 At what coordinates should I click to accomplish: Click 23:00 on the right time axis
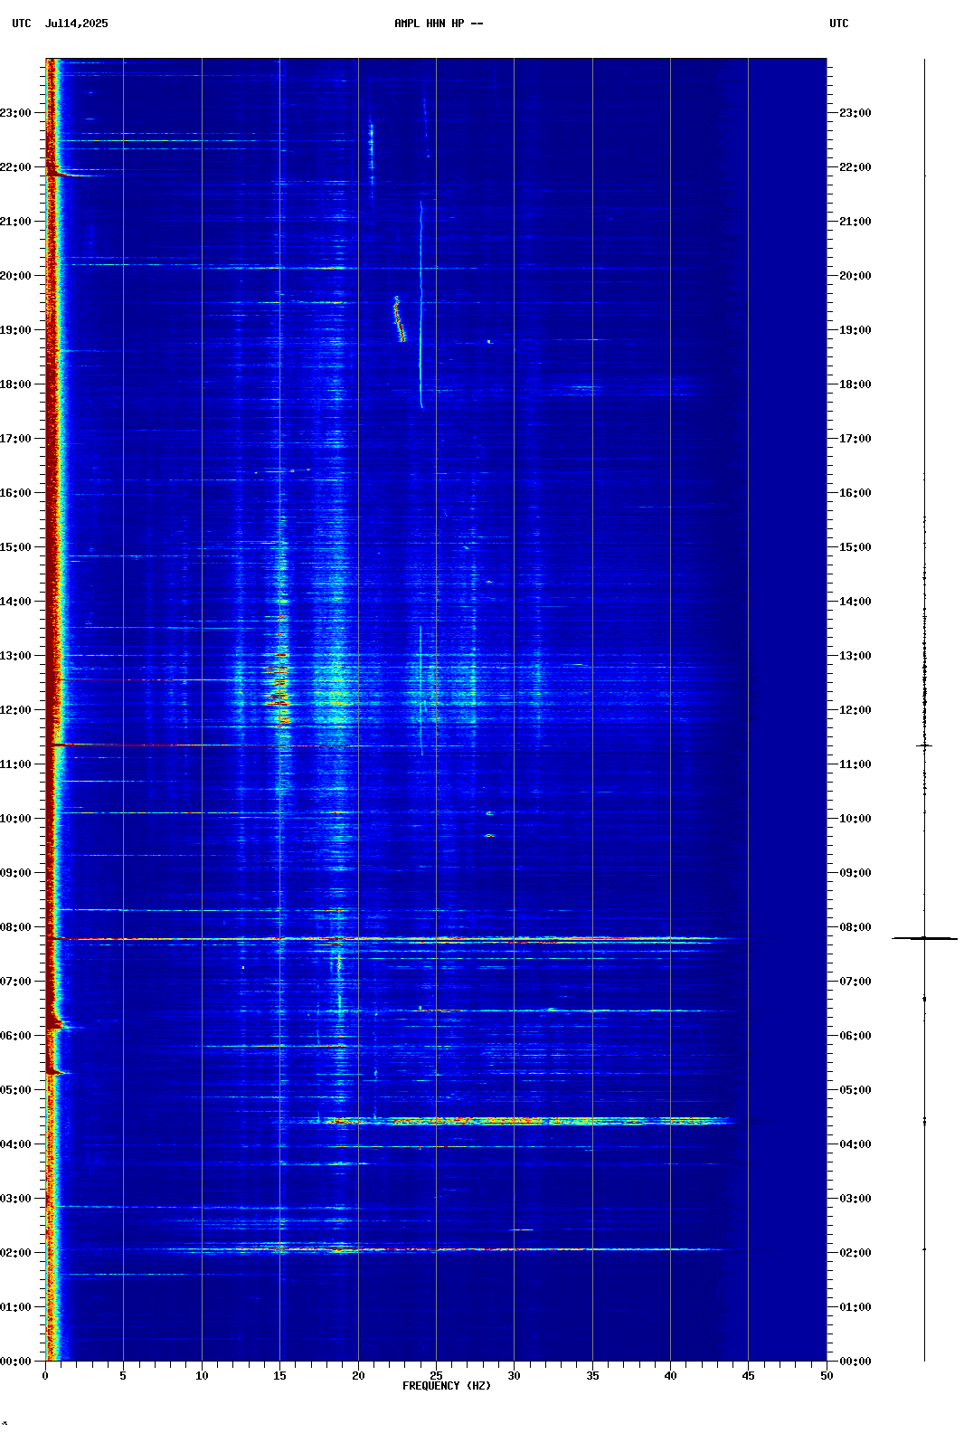point(855,113)
